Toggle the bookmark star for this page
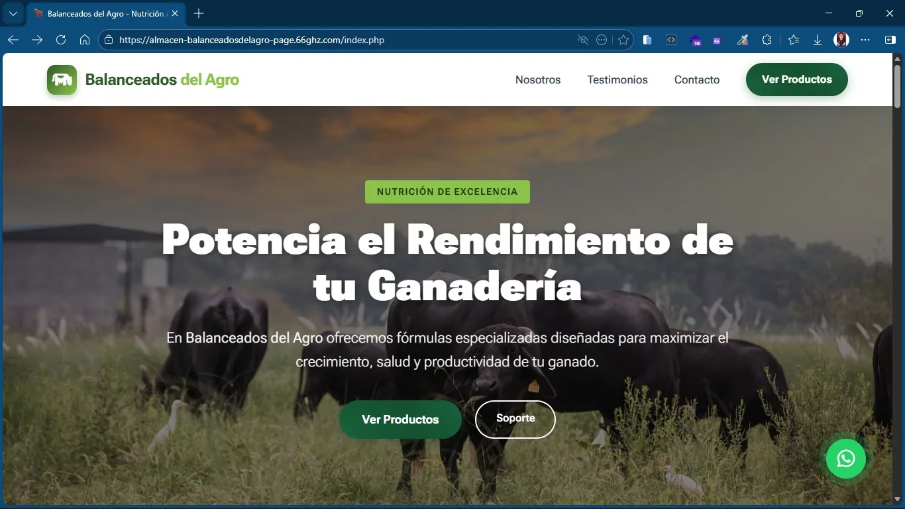The image size is (905, 509). click(623, 40)
